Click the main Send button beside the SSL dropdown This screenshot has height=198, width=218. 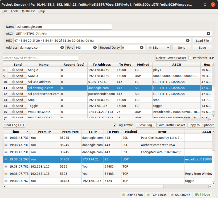[x=182, y=48]
